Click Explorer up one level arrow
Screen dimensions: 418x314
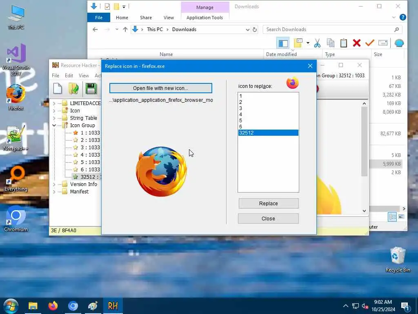point(125,29)
